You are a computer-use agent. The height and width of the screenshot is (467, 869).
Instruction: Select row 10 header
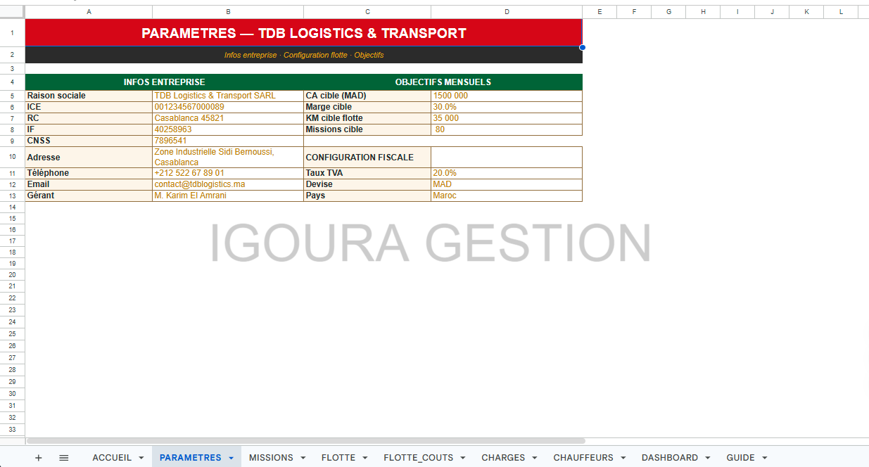tap(12, 157)
